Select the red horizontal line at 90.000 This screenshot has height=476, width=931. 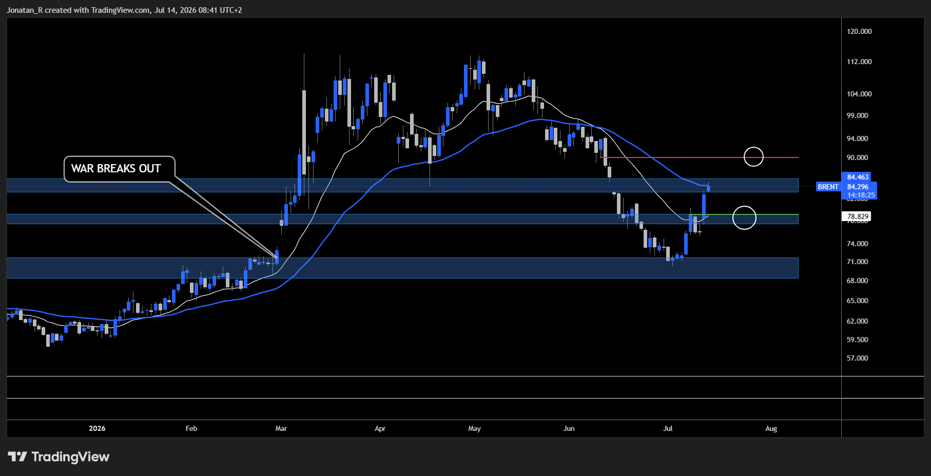700,157
